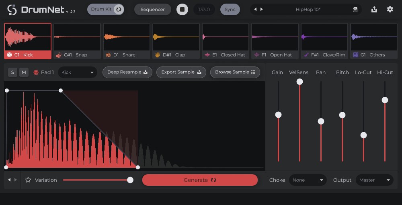Image resolution: width=402 pixels, height=205 pixels.
Task: Enable the Sync tempo button
Action: point(230,9)
